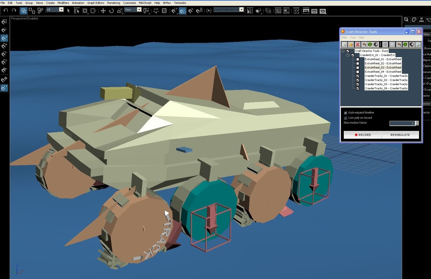Check the ExtraWheel_02 checkbox

click(358, 63)
